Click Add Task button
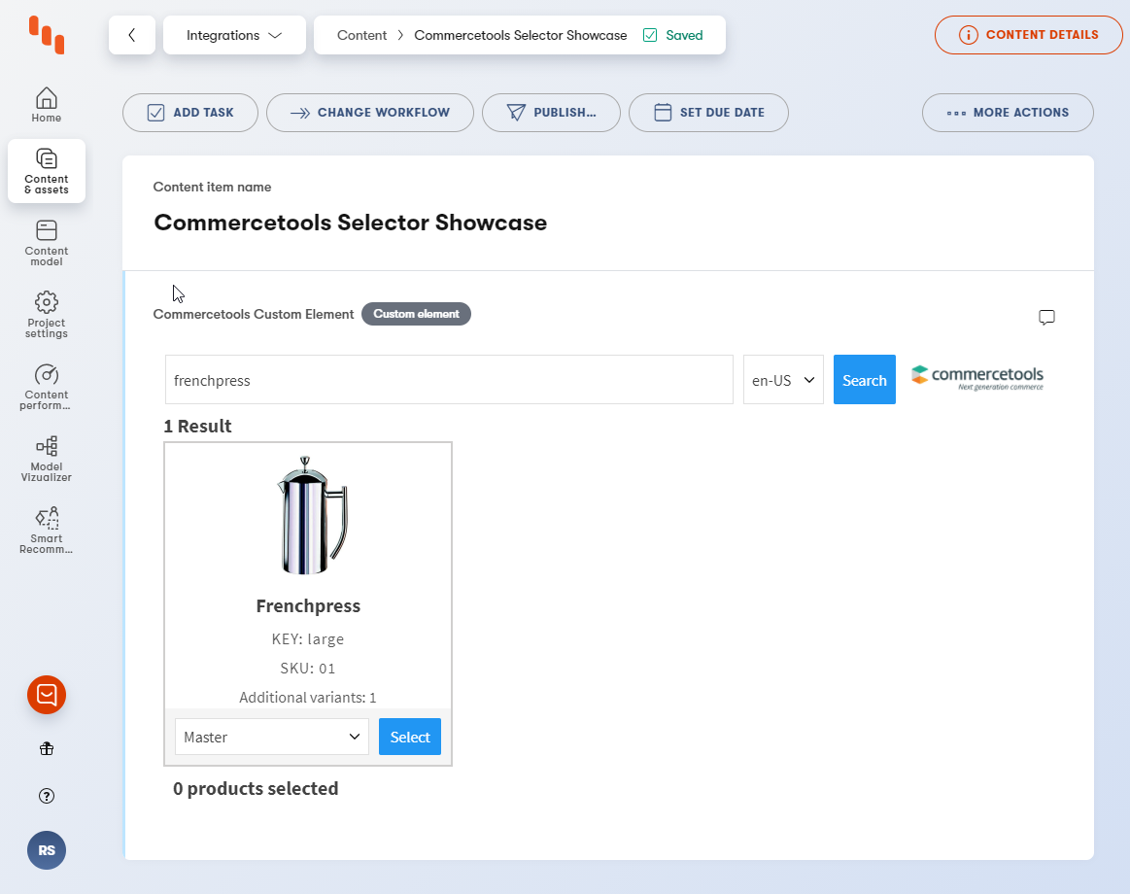Screen dimensions: 1130x894 point(190,113)
